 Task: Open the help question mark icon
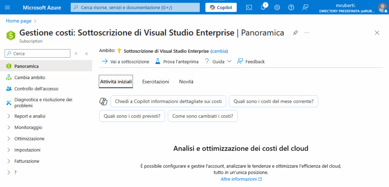pos(291,8)
